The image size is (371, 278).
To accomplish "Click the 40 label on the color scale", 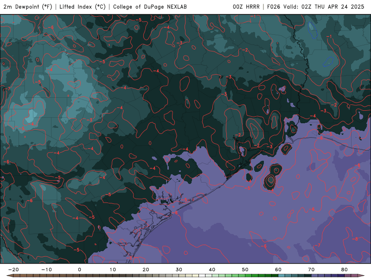I will click(212, 270).
